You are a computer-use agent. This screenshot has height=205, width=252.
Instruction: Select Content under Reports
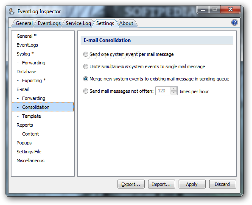point(43,134)
